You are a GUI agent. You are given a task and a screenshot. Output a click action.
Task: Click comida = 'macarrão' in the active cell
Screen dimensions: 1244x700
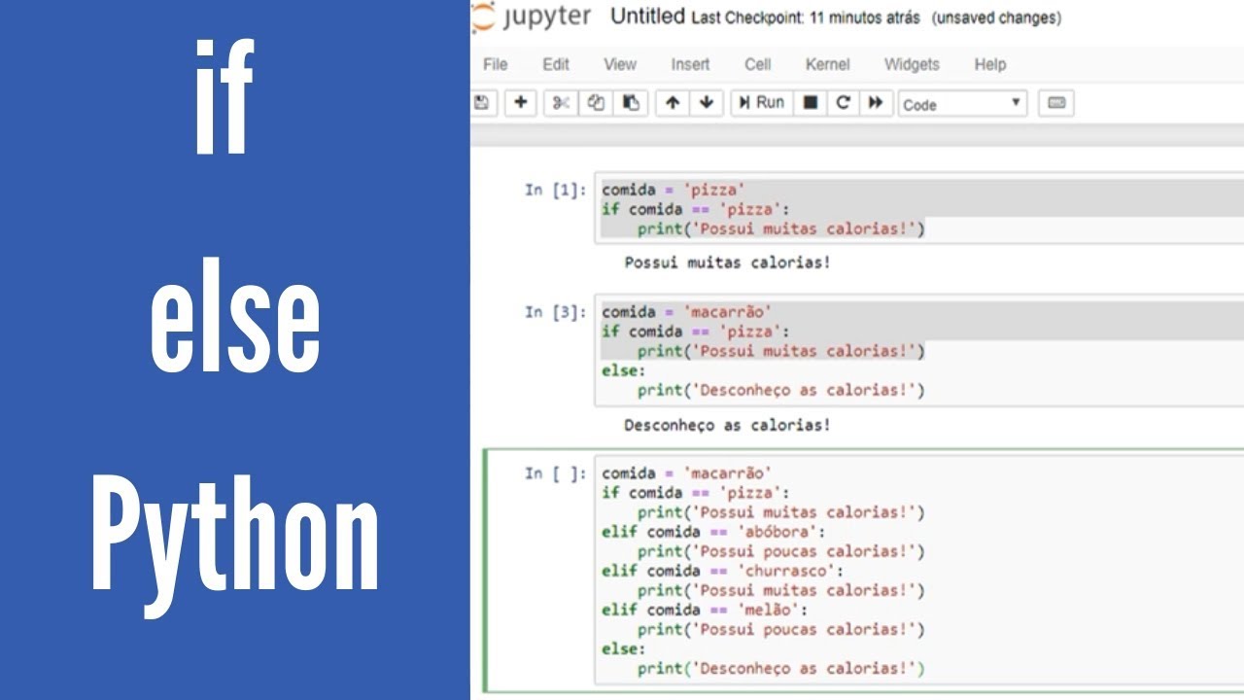(x=687, y=473)
